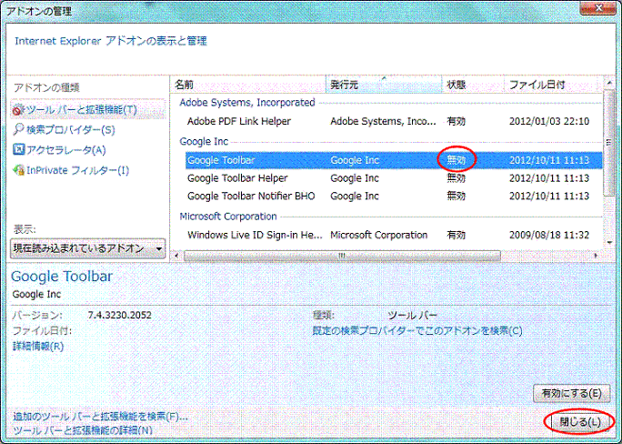Viewport: 622px width, 444px height.
Task: Click 無効 status of Google Toolbar
Action: 456,160
